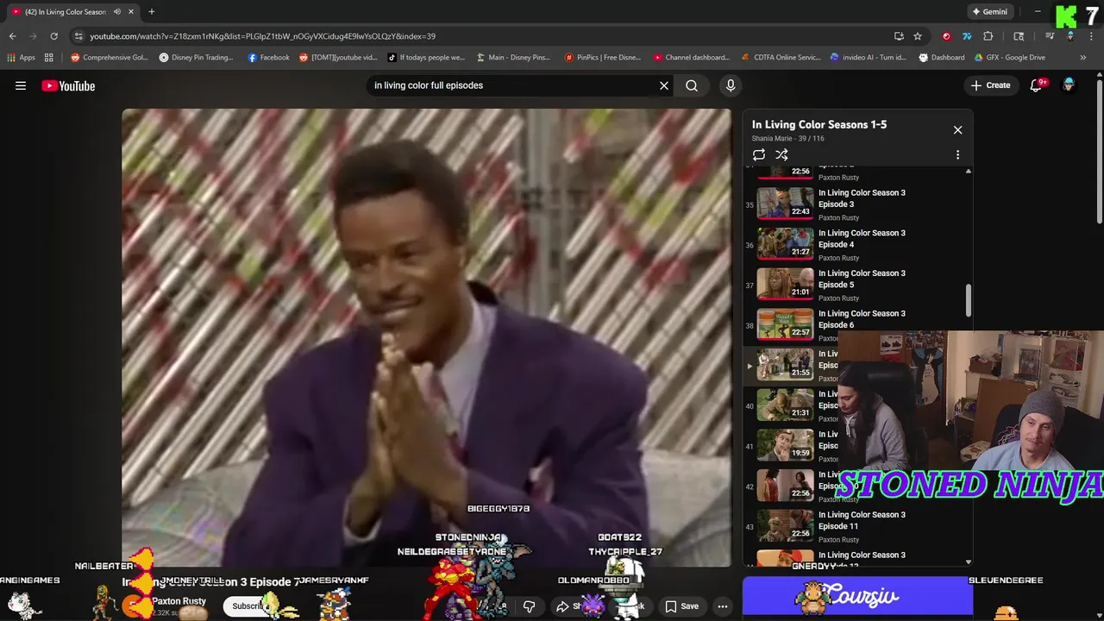The height and width of the screenshot is (621, 1104).
Task: Open the Channel dashboard bookmark
Action: click(692, 58)
